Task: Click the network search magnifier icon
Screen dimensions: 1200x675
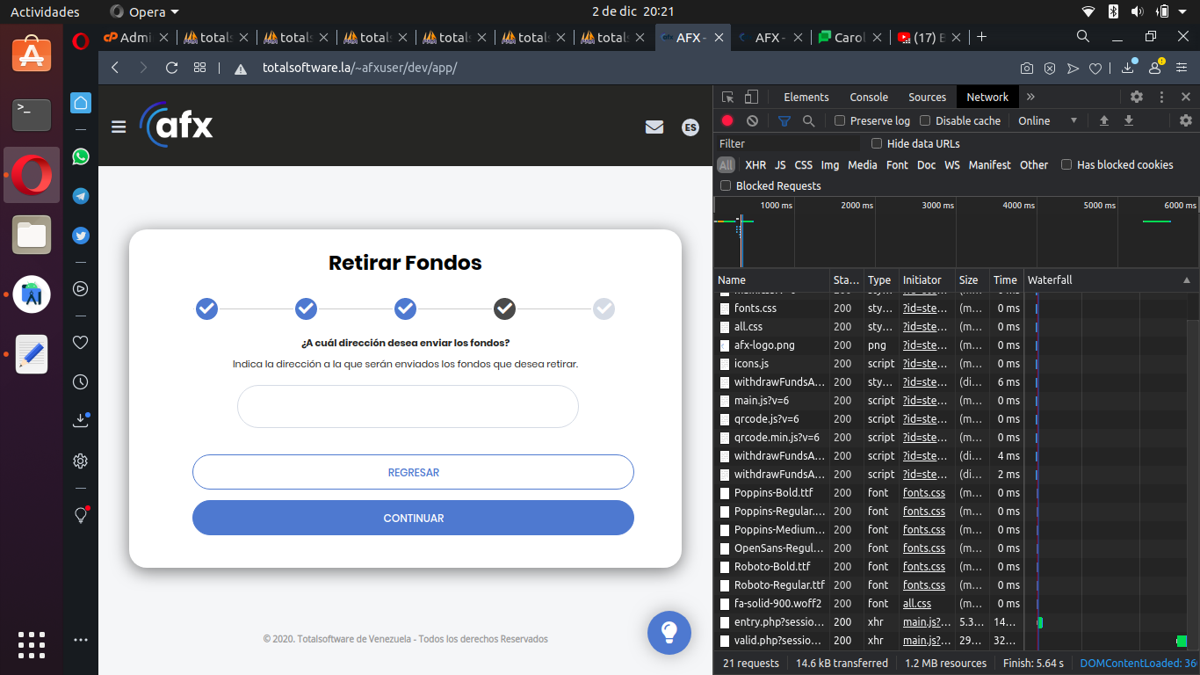Action: (x=808, y=120)
